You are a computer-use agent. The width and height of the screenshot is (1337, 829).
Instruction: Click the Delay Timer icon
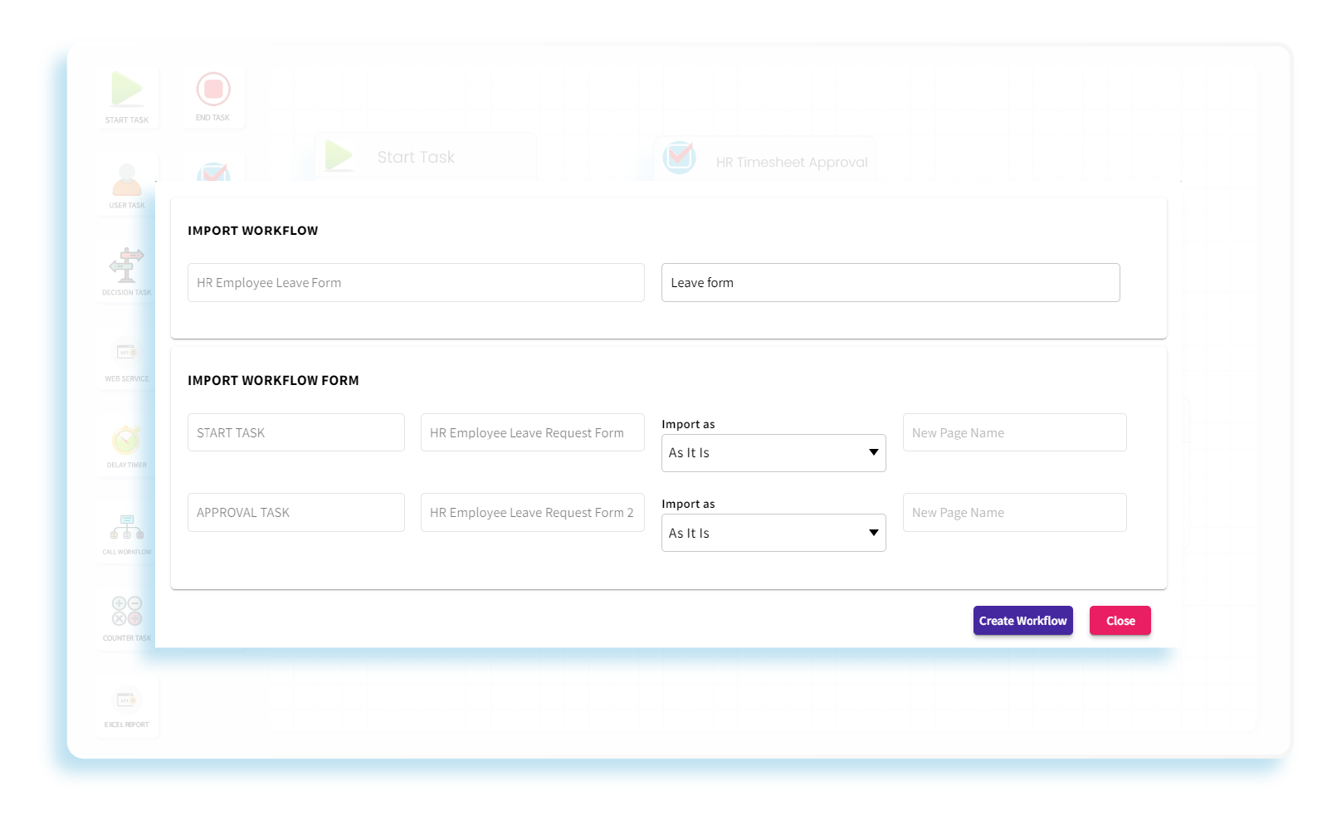tap(126, 441)
